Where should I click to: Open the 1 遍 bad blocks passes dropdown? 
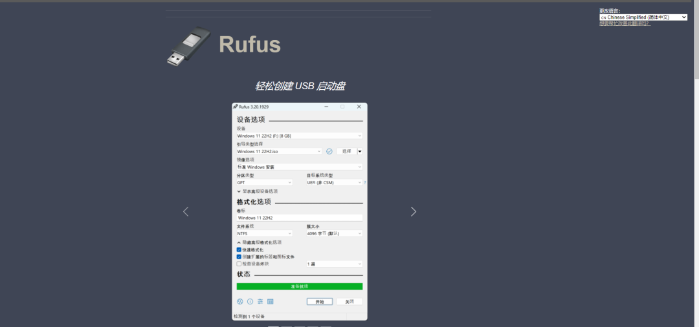coord(335,264)
